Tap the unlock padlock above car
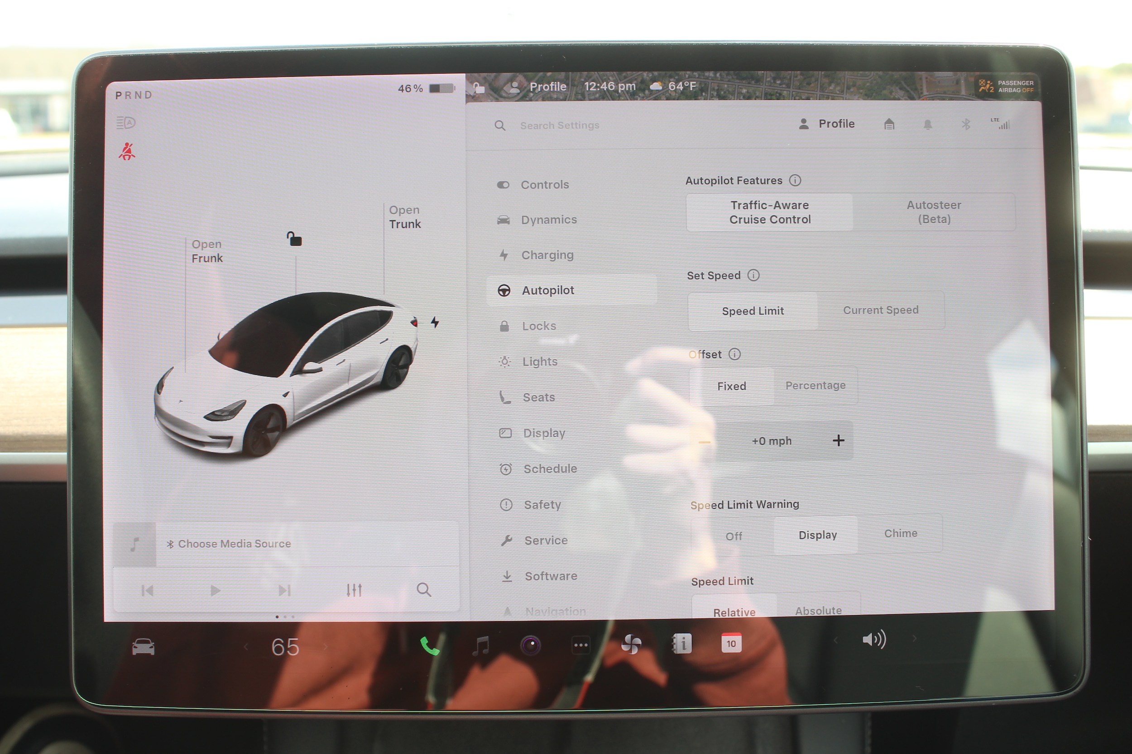The height and width of the screenshot is (754, 1132). point(295,239)
